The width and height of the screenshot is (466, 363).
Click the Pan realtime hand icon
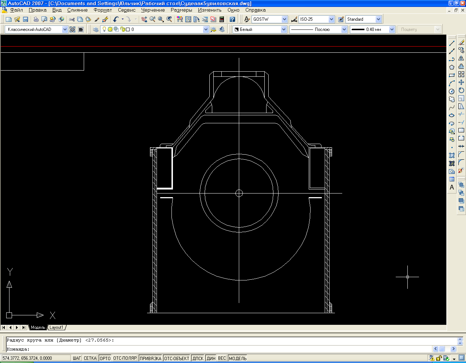(x=144, y=19)
